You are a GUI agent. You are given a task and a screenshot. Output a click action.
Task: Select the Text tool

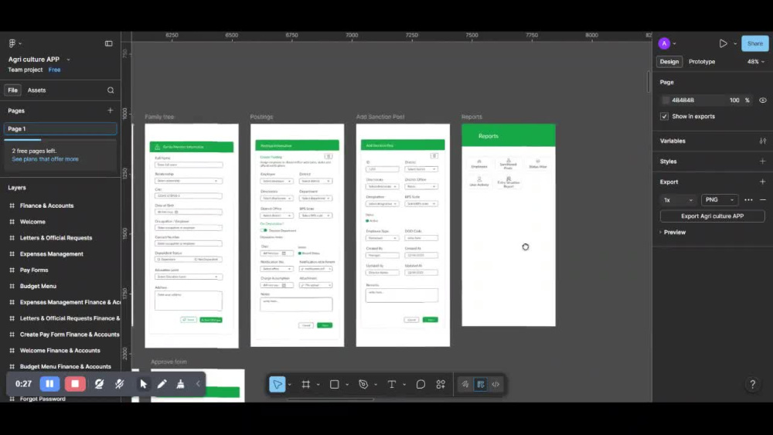(x=392, y=384)
